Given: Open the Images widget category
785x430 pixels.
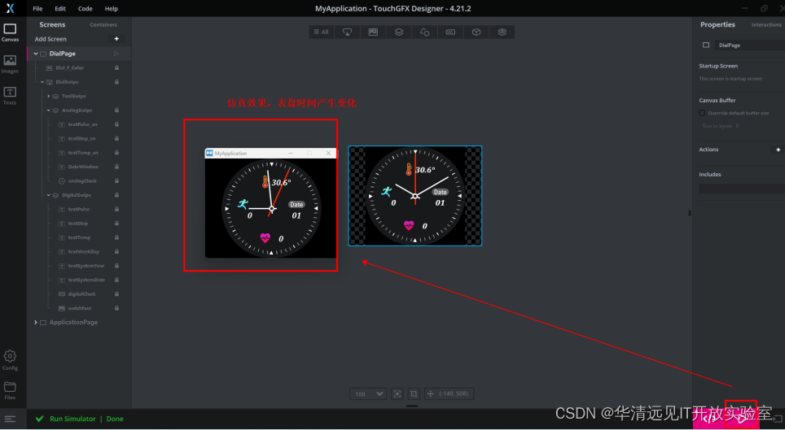Looking at the screenshot, I should tap(373, 32).
